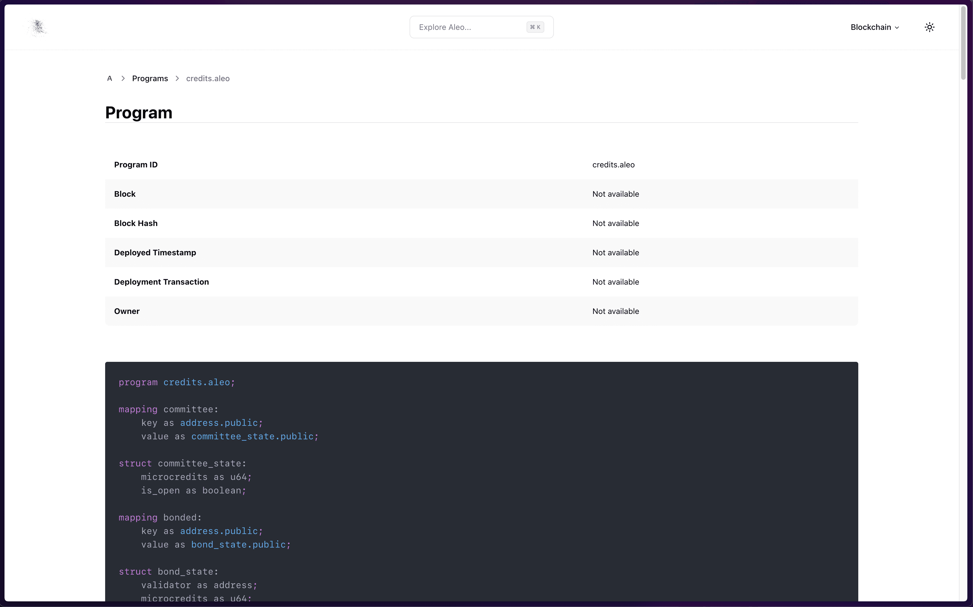The width and height of the screenshot is (973, 607).
Task: Click the 'struct bond_state:' code line
Action: pyautogui.click(x=168, y=572)
